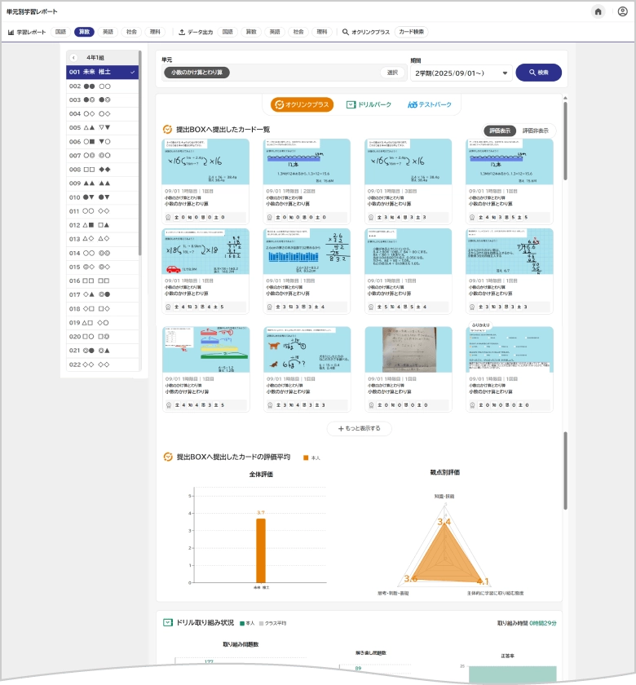This screenshot has height=685, width=636.
Task: Select the 英語 tab under 学習レポート
Action: [108, 33]
